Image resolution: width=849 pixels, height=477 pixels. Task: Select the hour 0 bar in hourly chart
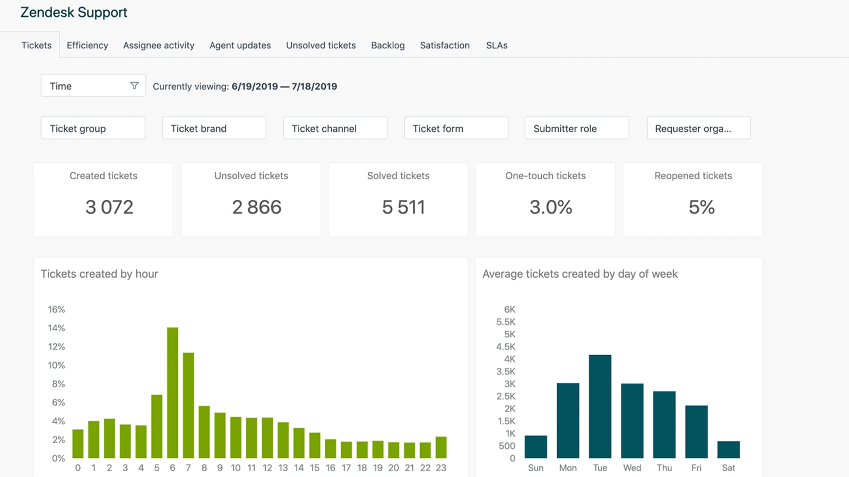[x=78, y=444]
